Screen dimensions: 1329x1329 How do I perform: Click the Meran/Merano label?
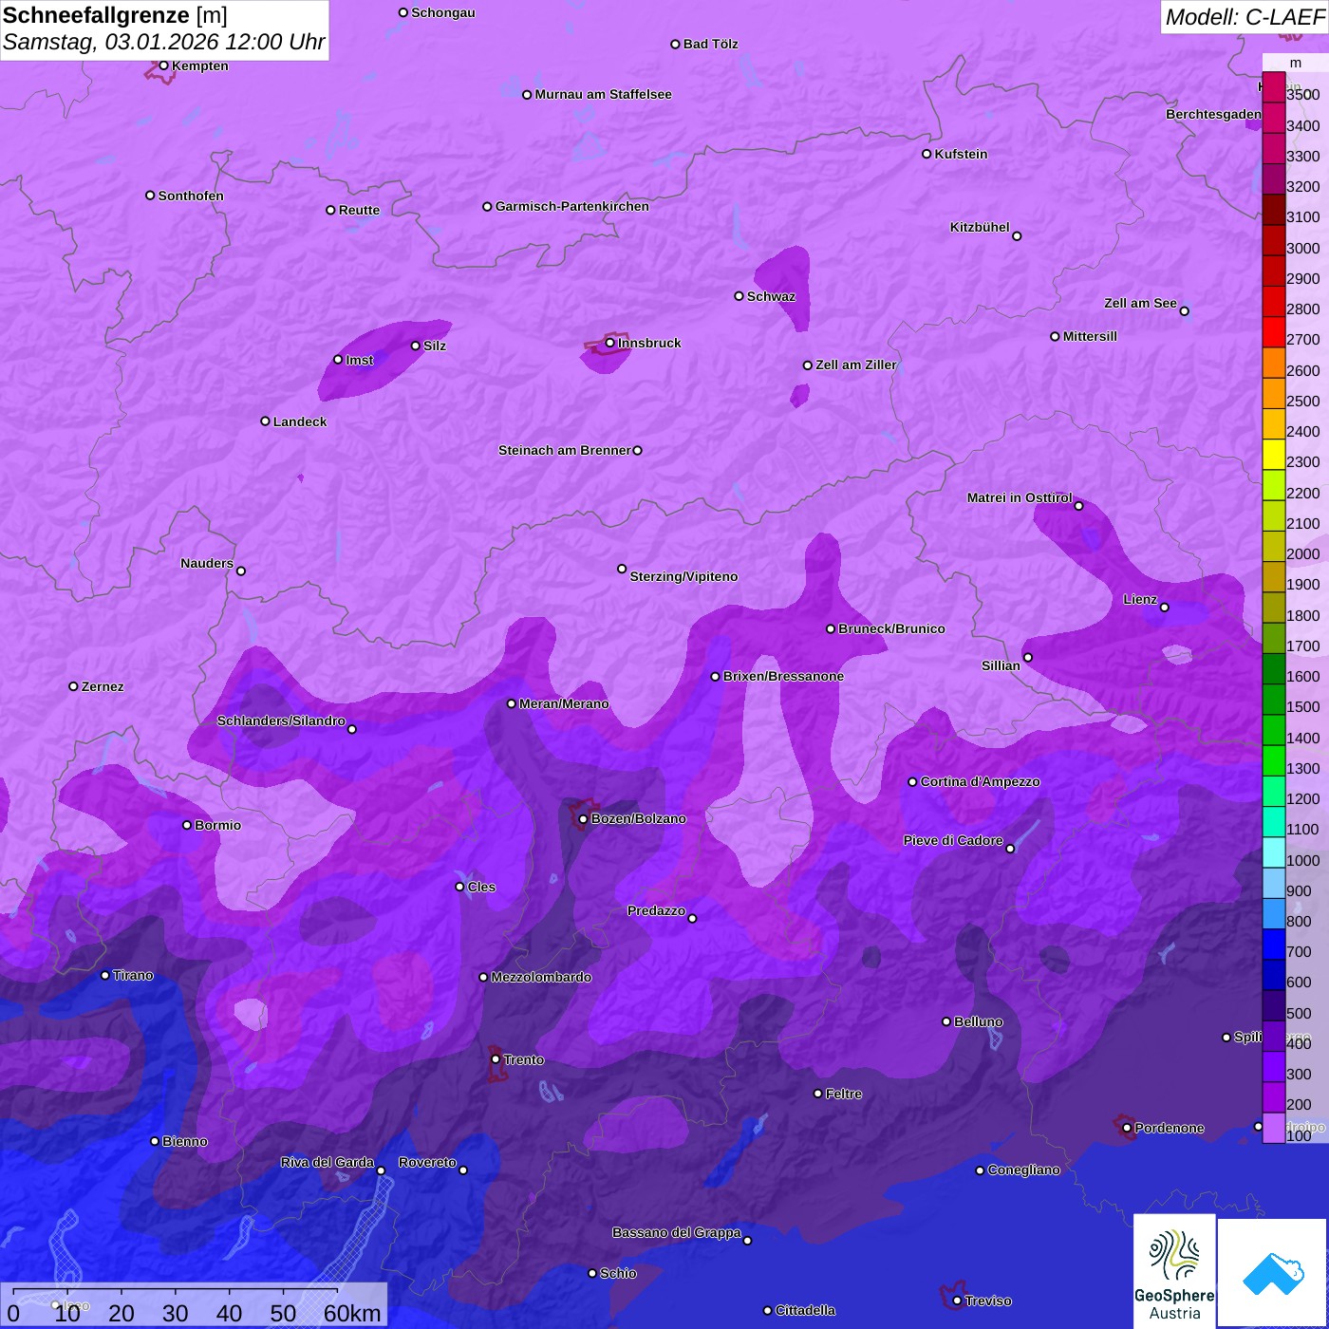coord(564,703)
